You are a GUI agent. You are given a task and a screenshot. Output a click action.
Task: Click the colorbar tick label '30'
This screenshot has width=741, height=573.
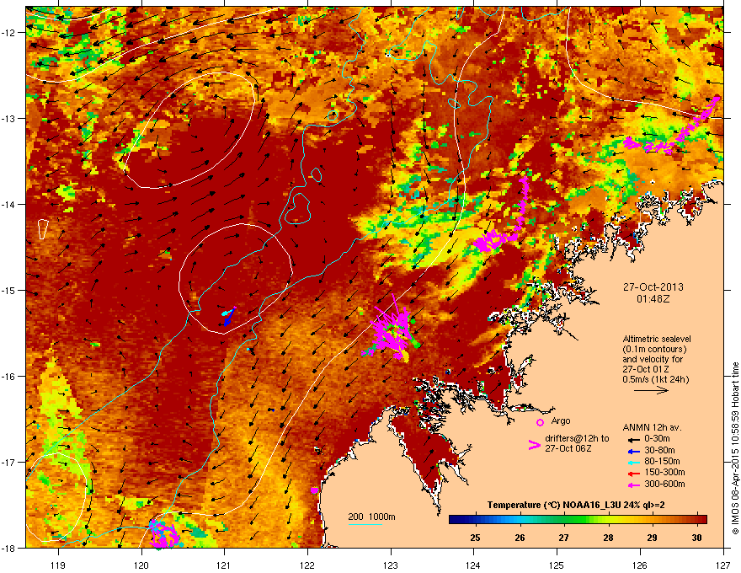696,538
